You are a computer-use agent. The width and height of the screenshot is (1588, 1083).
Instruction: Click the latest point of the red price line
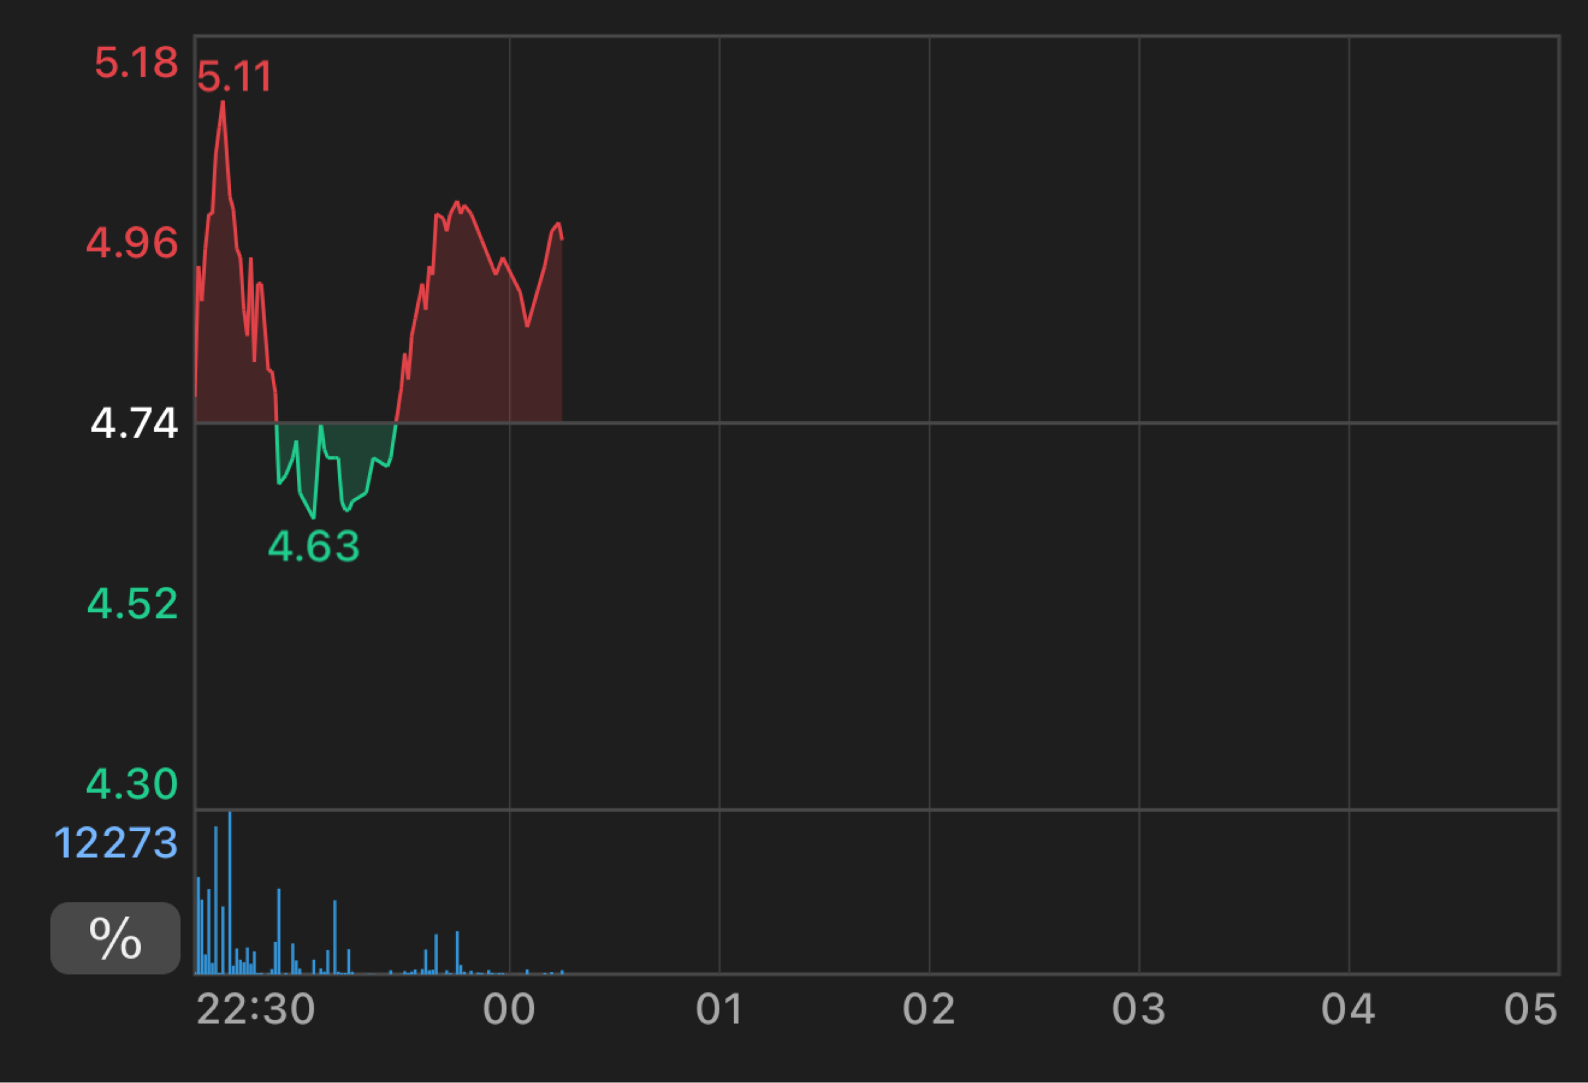(x=562, y=238)
